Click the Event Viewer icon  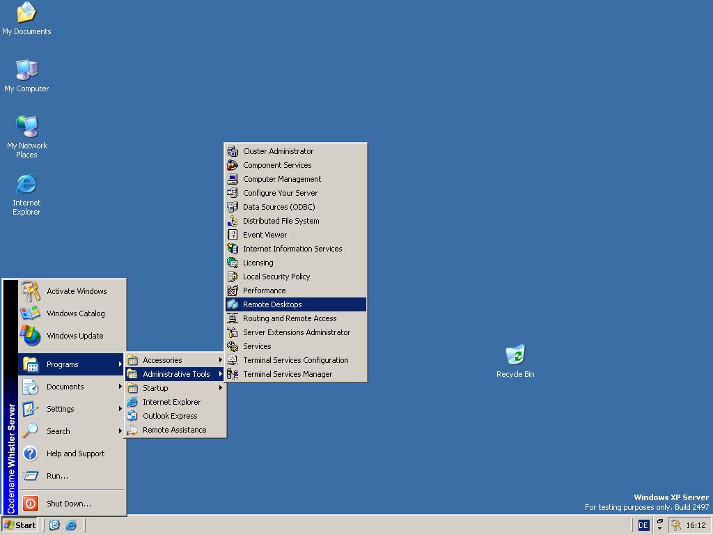[x=233, y=235]
